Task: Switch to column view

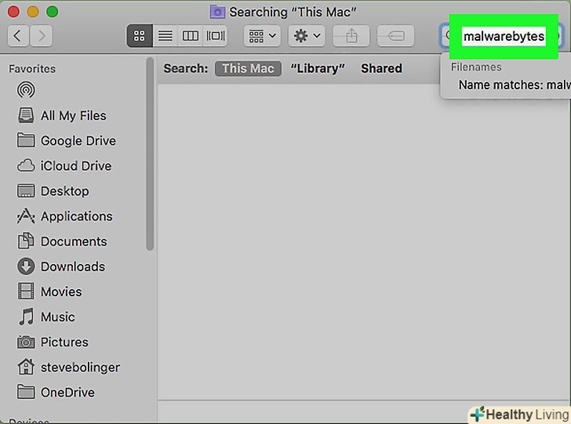Action: click(x=190, y=36)
